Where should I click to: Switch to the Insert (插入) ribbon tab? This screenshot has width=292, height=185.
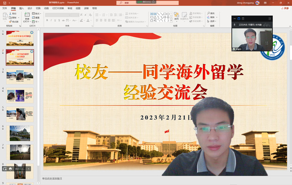pyautogui.click(x=22, y=8)
